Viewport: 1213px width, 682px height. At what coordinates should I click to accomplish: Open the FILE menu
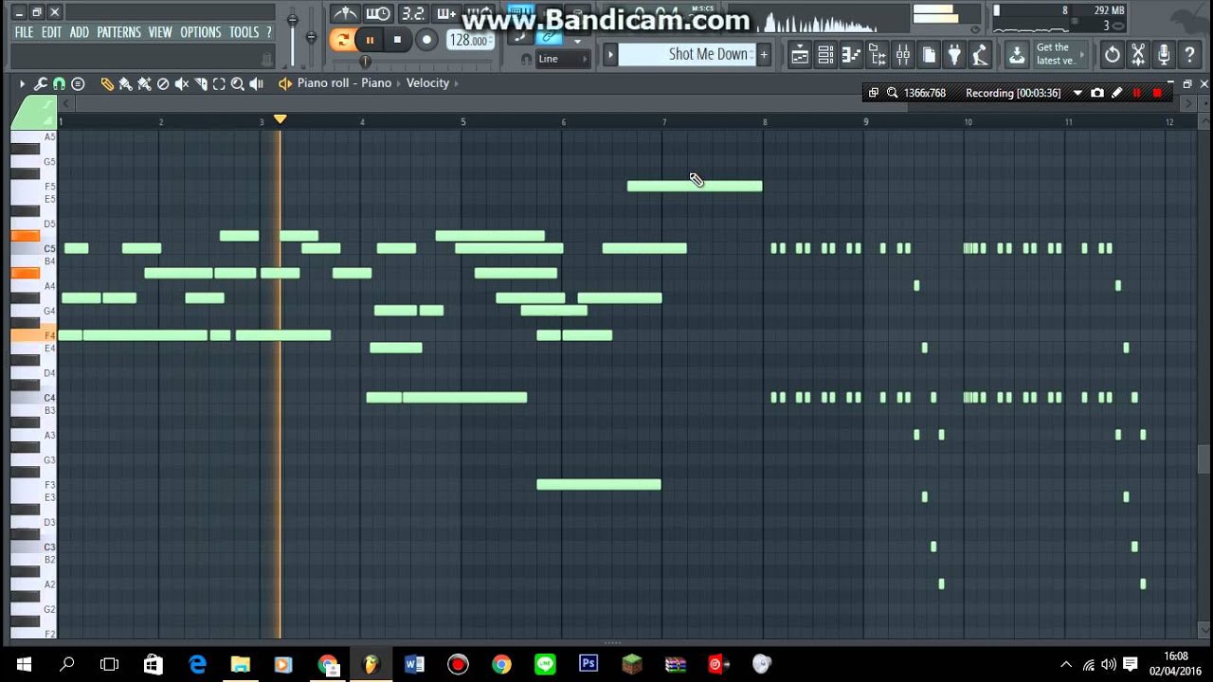pos(24,32)
